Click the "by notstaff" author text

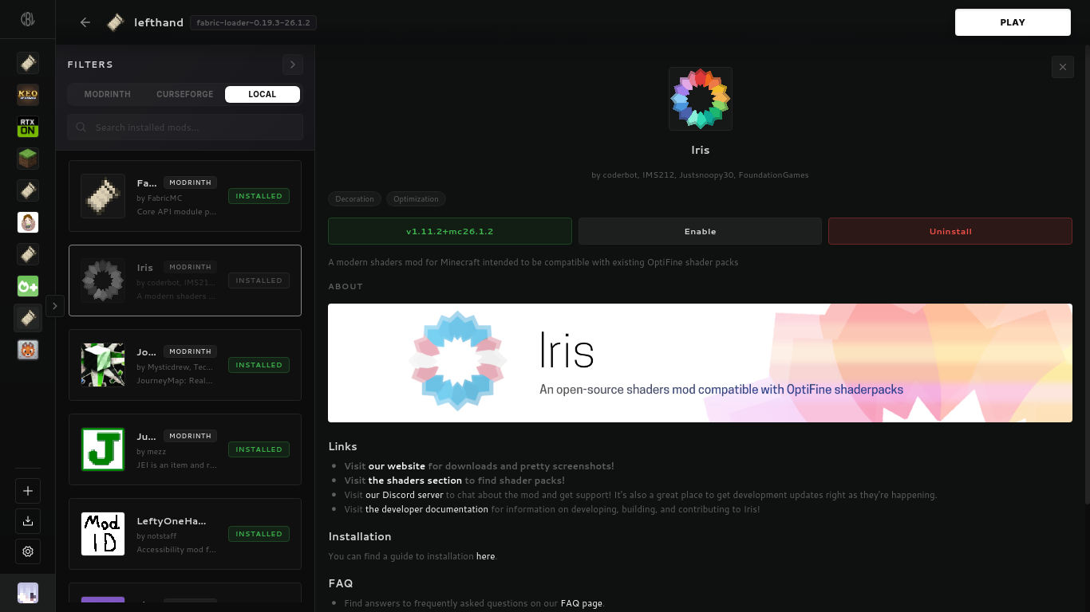pos(156,536)
